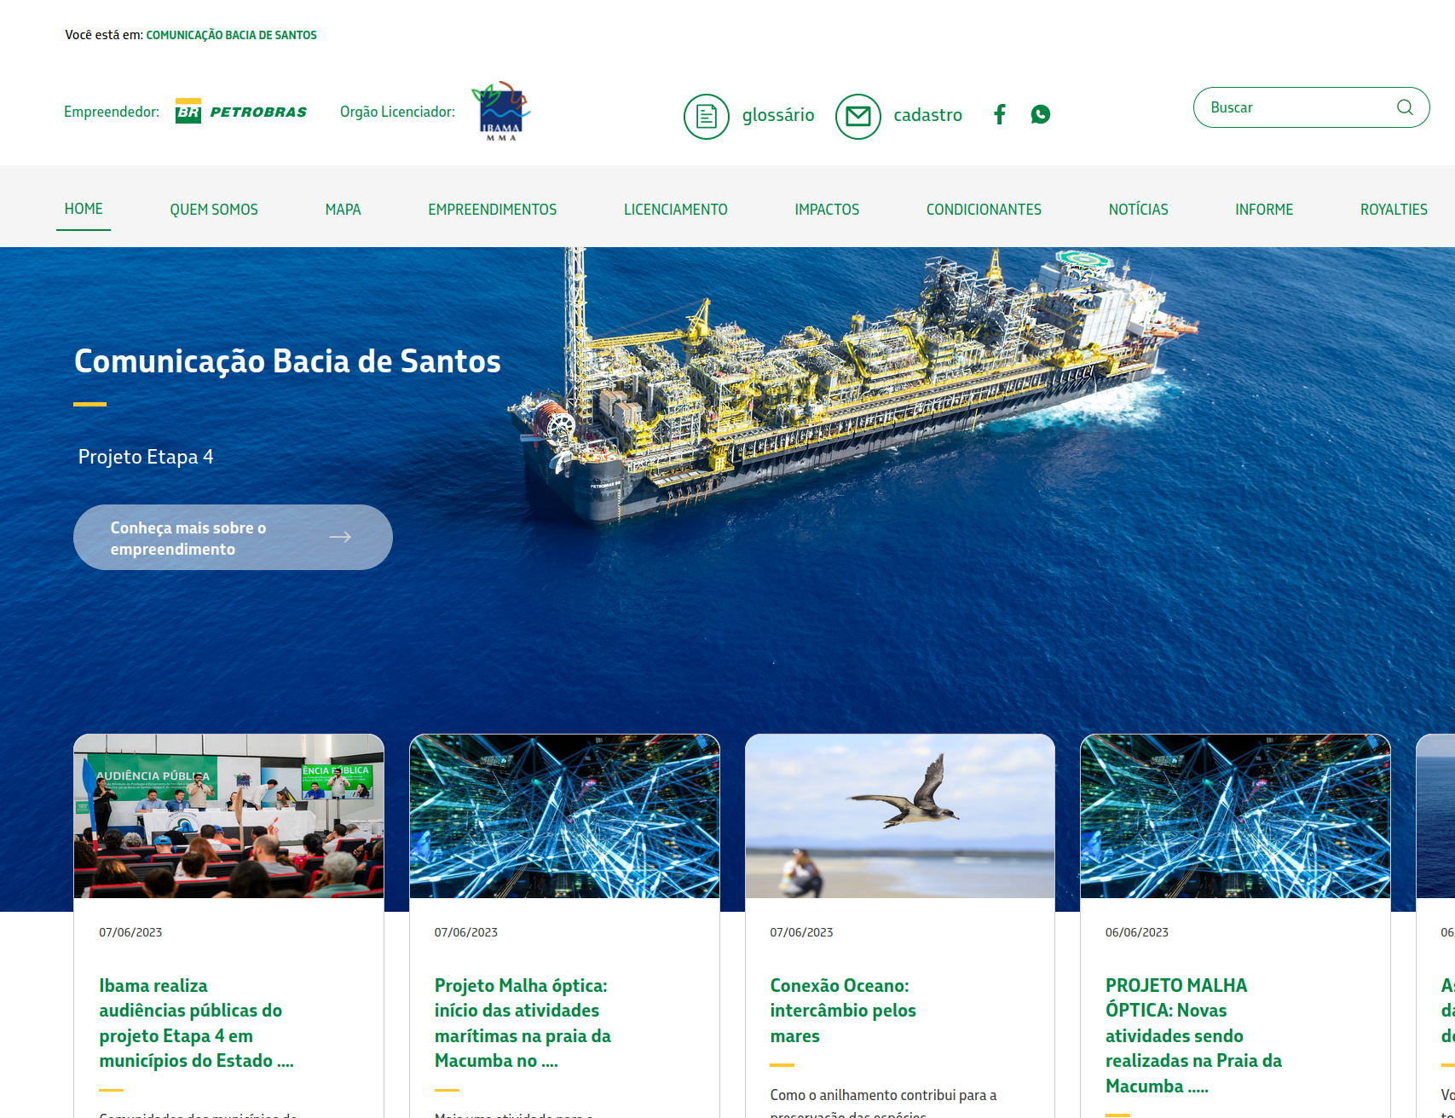Click the cadastro envelope icon

coord(857,116)
